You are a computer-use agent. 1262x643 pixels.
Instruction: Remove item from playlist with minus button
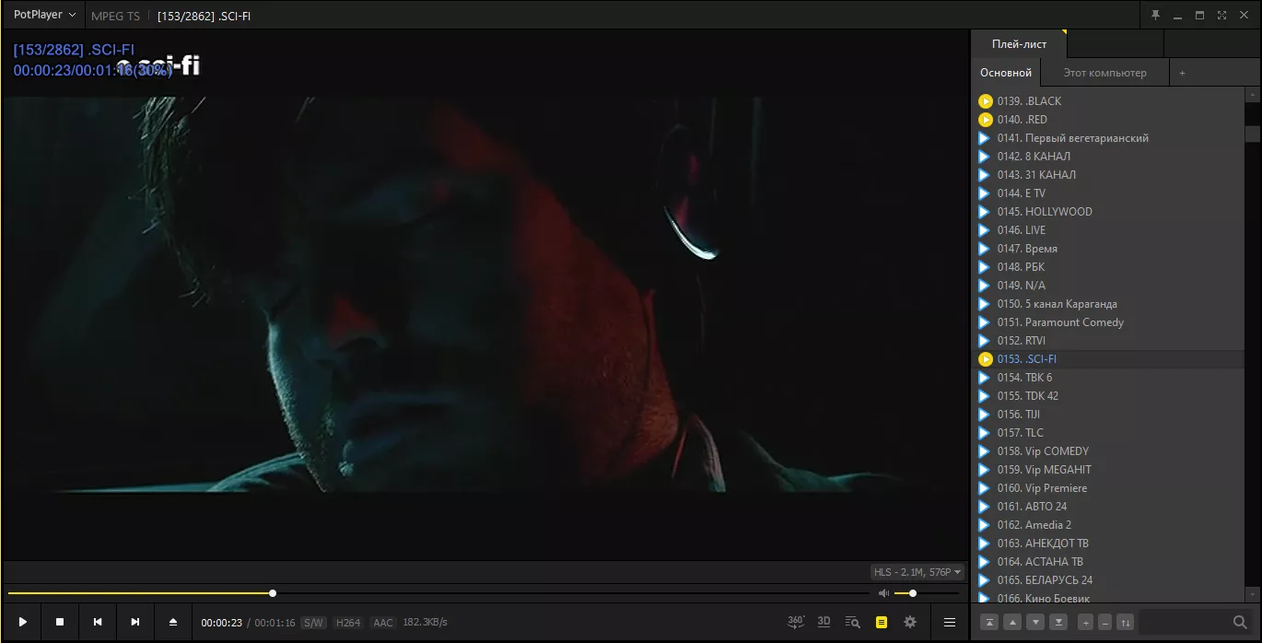click(x=1104, y=622)
